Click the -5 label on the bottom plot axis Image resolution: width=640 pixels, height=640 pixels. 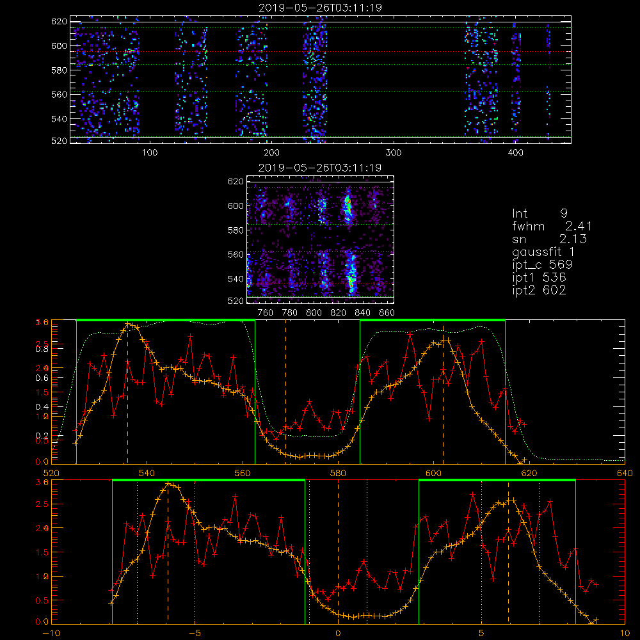pyautogui.click(x=195, y=634)
